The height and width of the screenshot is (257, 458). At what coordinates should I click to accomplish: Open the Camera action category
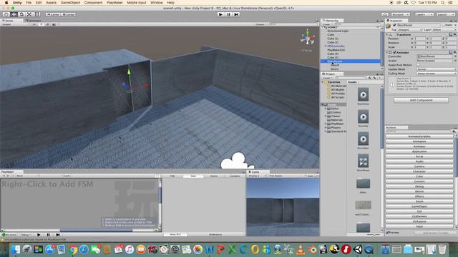coord(419,166)
